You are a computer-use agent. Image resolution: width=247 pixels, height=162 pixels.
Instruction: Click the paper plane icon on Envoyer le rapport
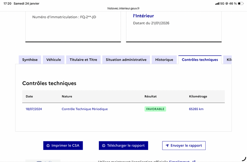[167, 146]
